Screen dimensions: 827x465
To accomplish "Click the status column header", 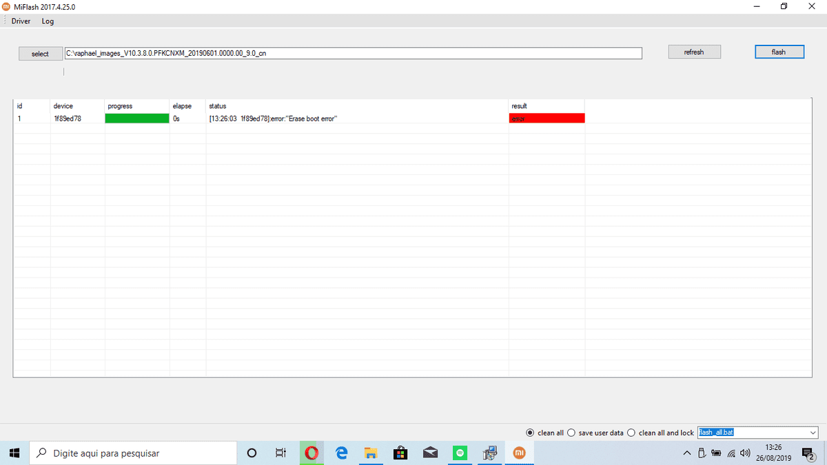I will point(218,106).
